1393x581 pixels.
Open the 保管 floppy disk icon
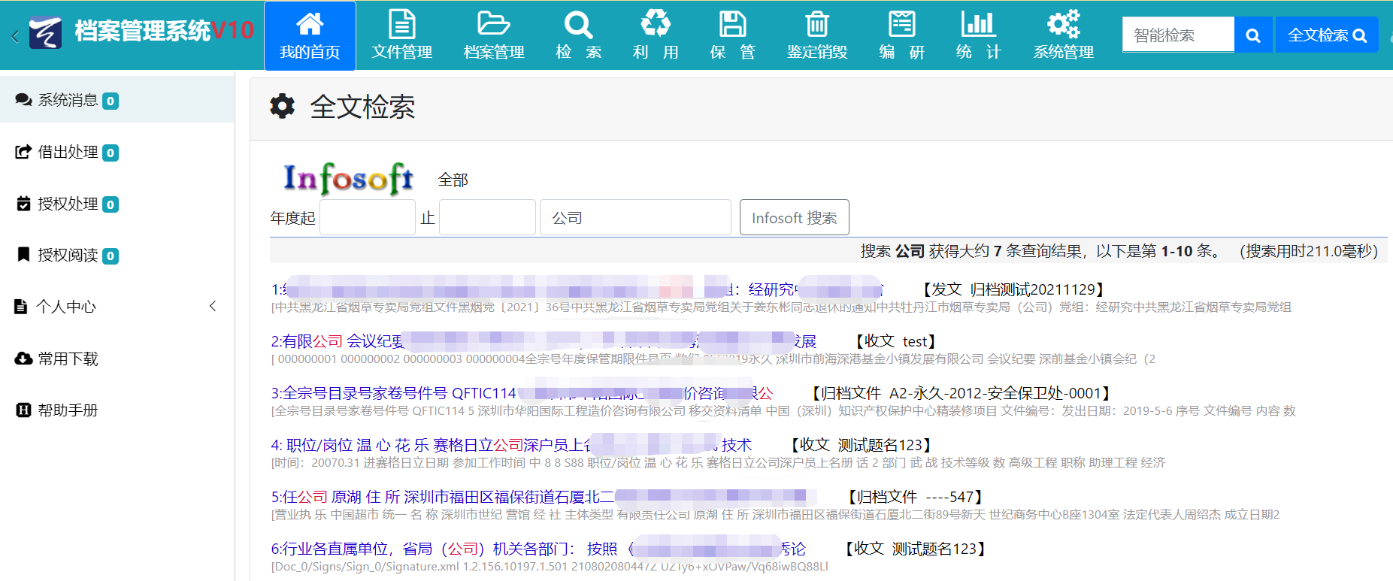pyautogui.click(x=732, y=25)
